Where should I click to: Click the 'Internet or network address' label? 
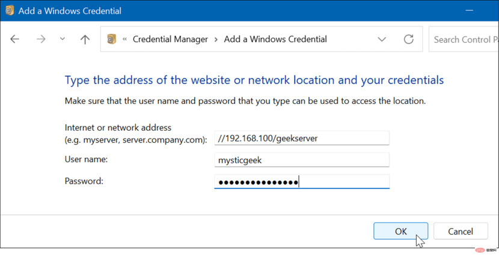(118, 127)
